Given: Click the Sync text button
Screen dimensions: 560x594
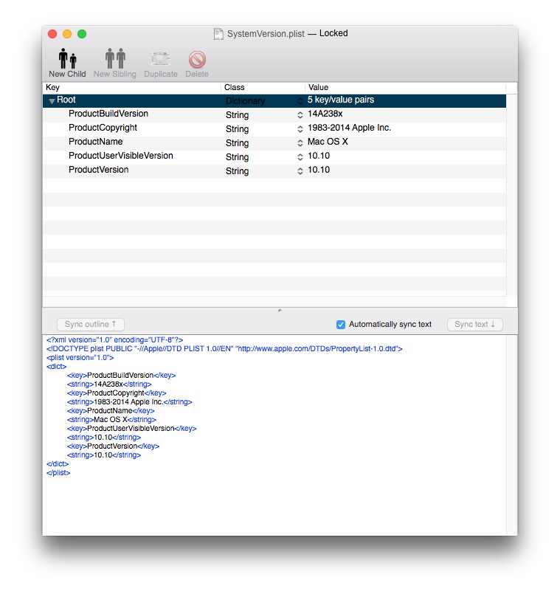Looking at the screenshot, I should coord(474,324).
